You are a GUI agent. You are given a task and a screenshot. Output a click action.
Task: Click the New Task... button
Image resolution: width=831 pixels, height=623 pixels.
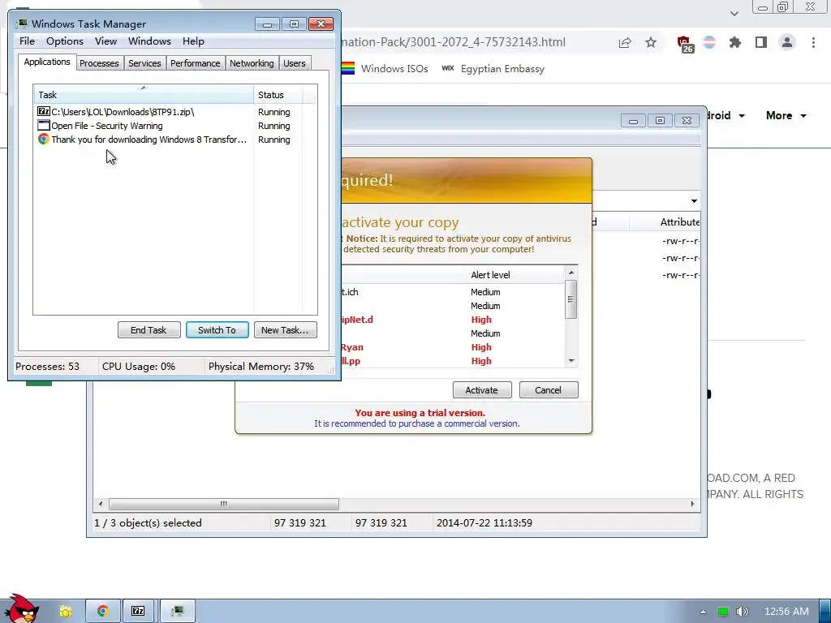point(285,330)
